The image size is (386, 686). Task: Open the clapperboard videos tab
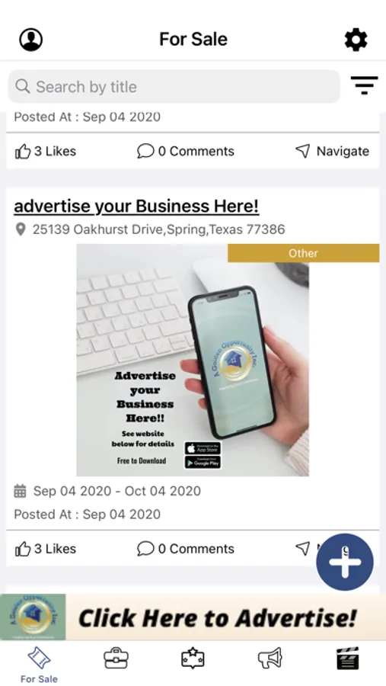[347, 659]
